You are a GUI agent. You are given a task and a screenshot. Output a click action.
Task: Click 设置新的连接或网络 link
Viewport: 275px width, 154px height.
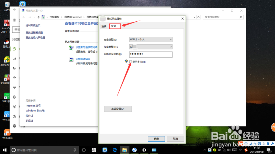(x=86, y=47)
